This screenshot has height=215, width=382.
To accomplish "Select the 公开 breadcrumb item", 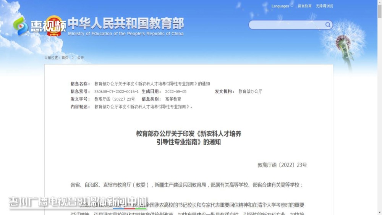I will tap(80, 58).
